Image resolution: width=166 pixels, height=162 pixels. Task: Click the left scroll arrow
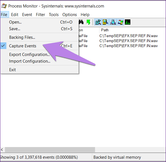[x=2, y=150]
